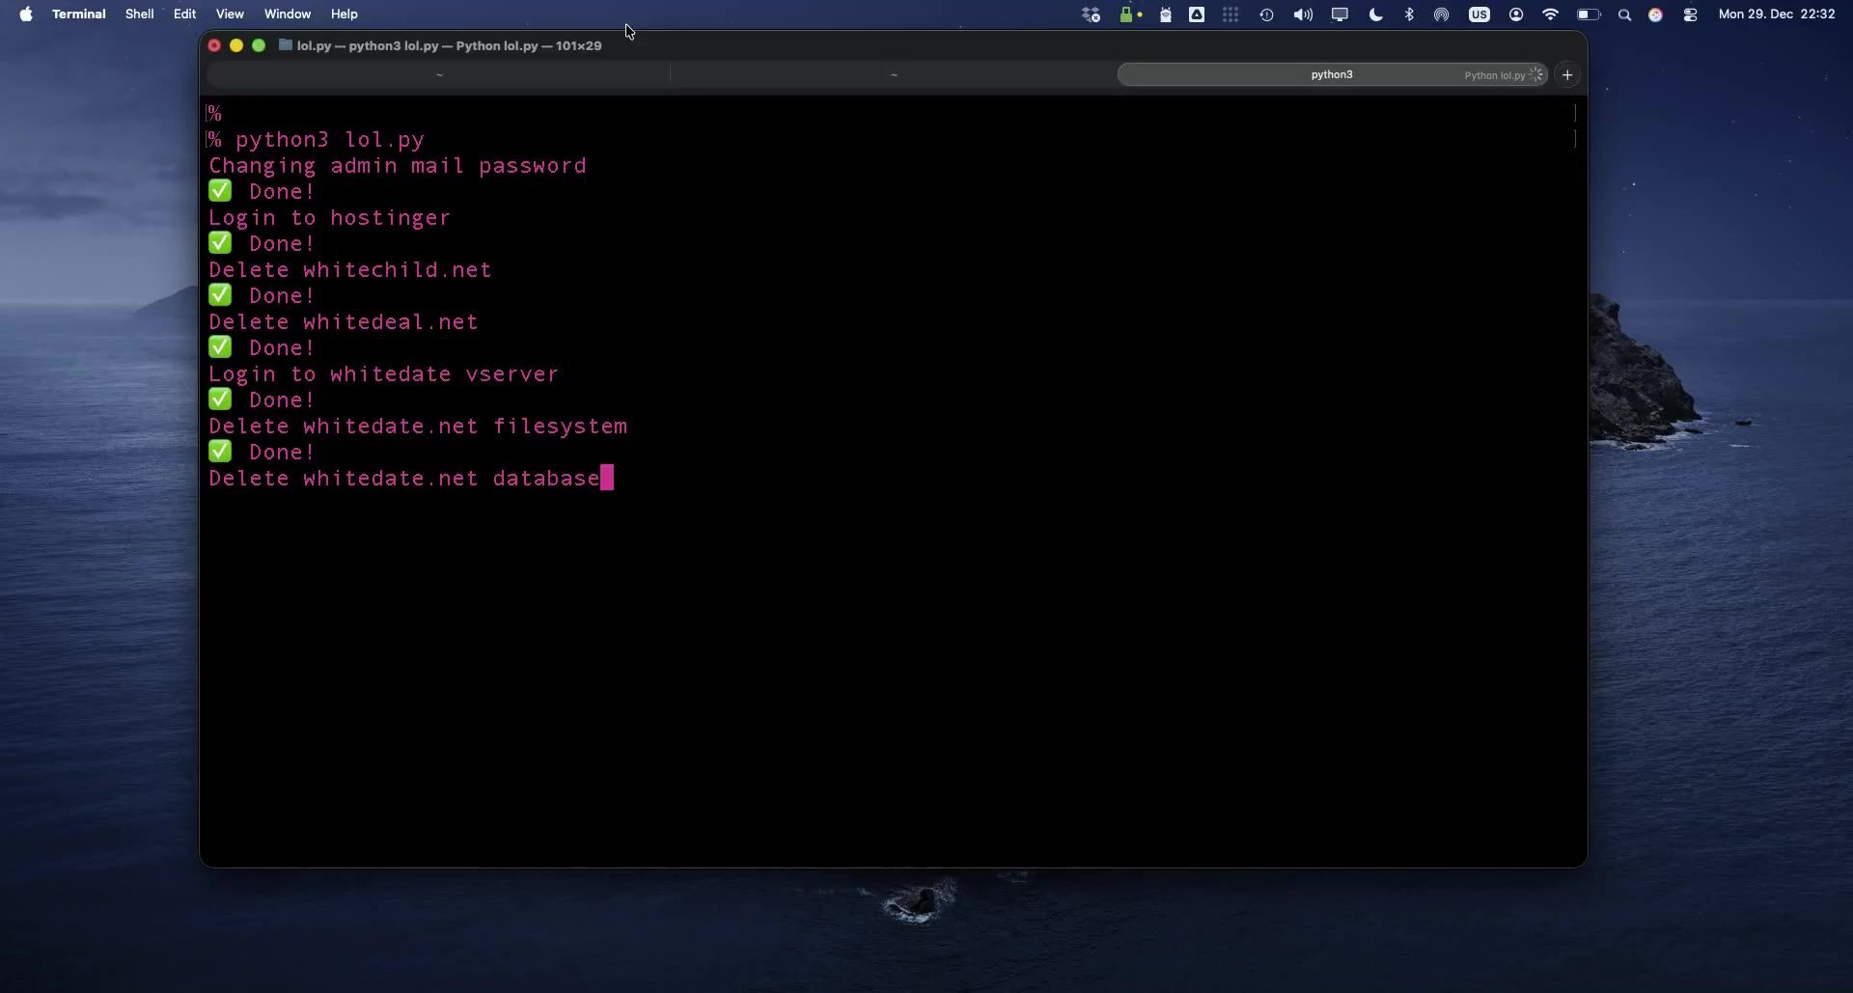Expand the battery status menu
The height and width of the screenshot is (993, 1853).
[1588, 14]
